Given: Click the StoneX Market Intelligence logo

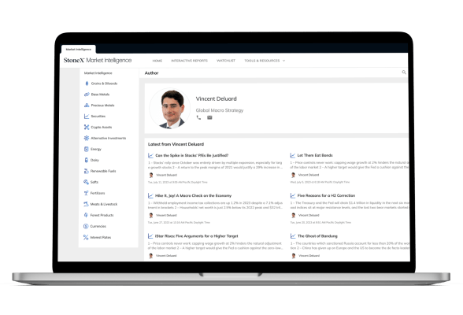Looking at the screenshot, I should pyautogui.click(x=98, y=60).
